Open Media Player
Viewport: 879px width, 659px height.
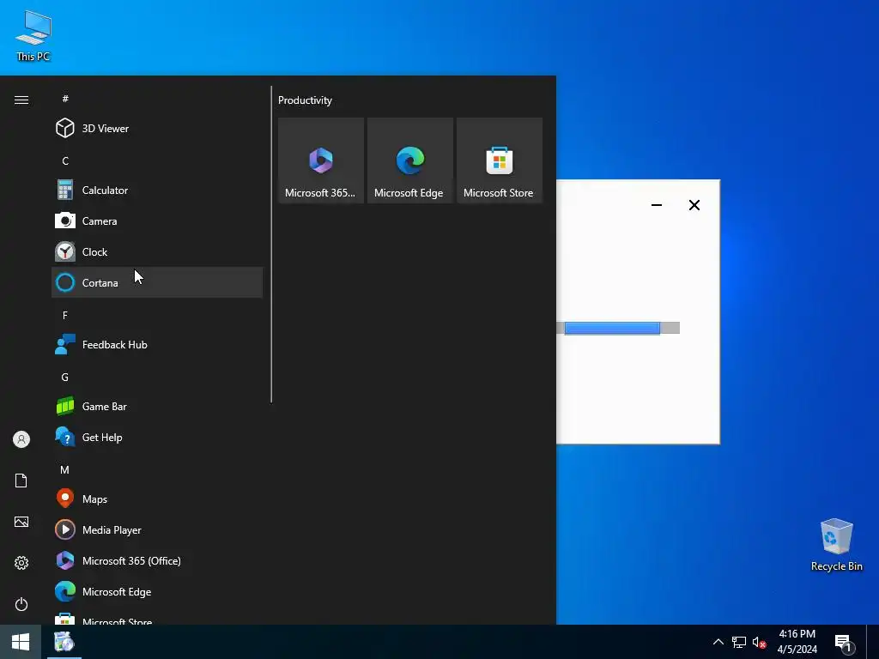157,529
